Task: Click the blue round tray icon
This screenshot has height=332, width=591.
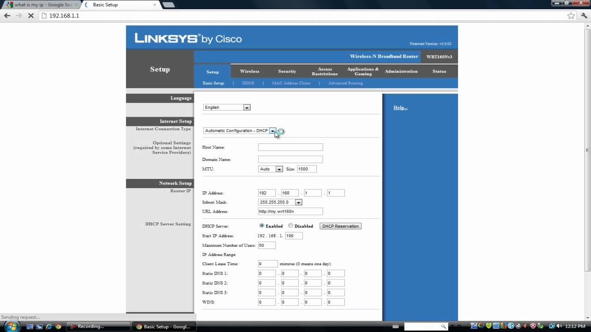Action: point(511,326)
